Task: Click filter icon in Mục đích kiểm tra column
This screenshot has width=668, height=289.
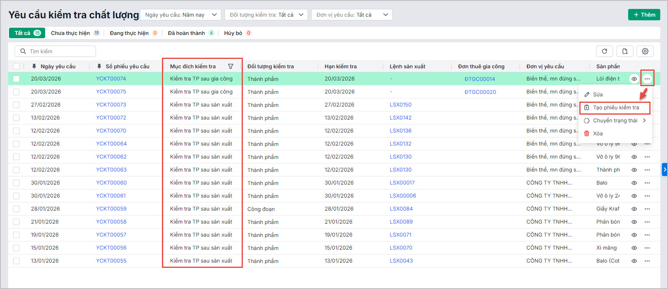Action: click(231, 66)
